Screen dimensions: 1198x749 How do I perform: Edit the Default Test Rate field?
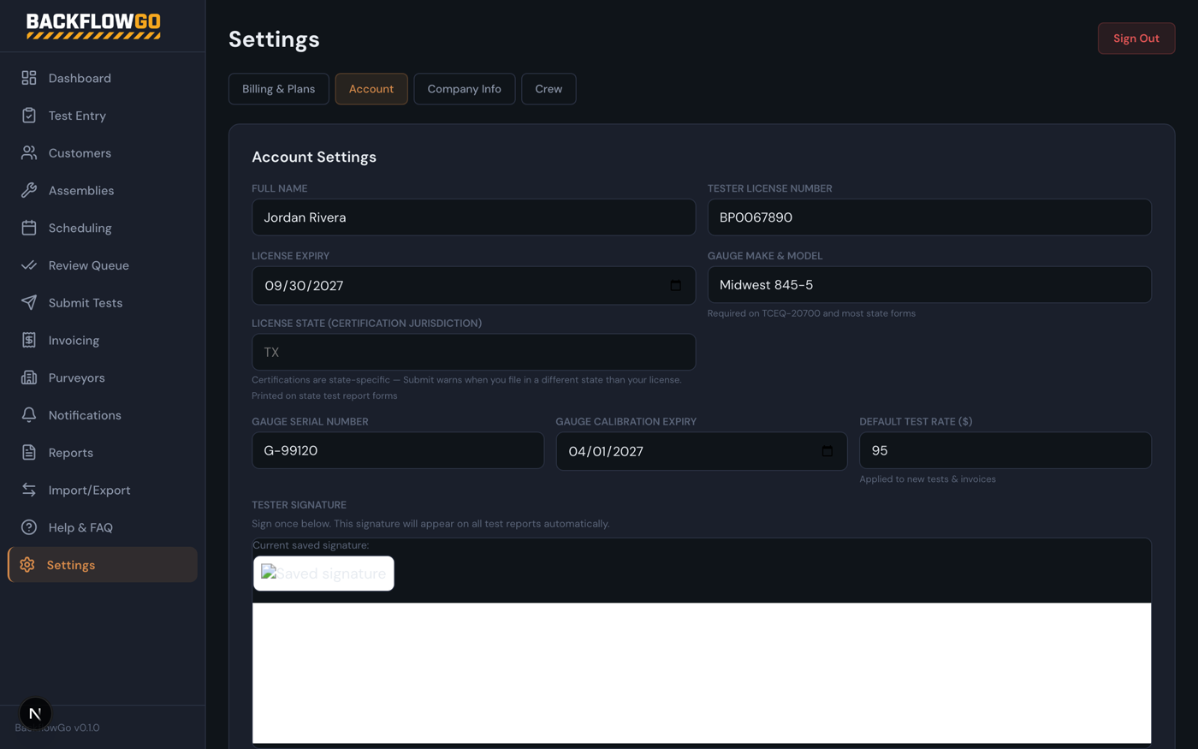point(1005,450)
